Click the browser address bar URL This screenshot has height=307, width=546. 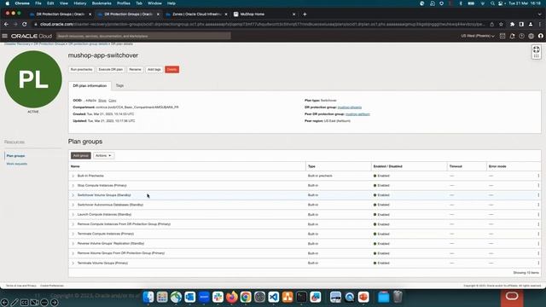tap(261, 25)
